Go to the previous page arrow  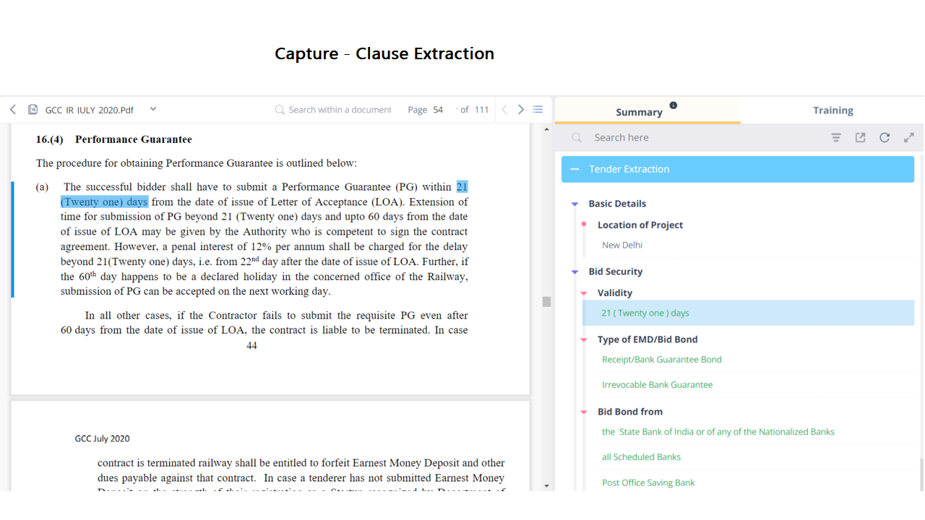pyautogui.click(x=504, y=110)
